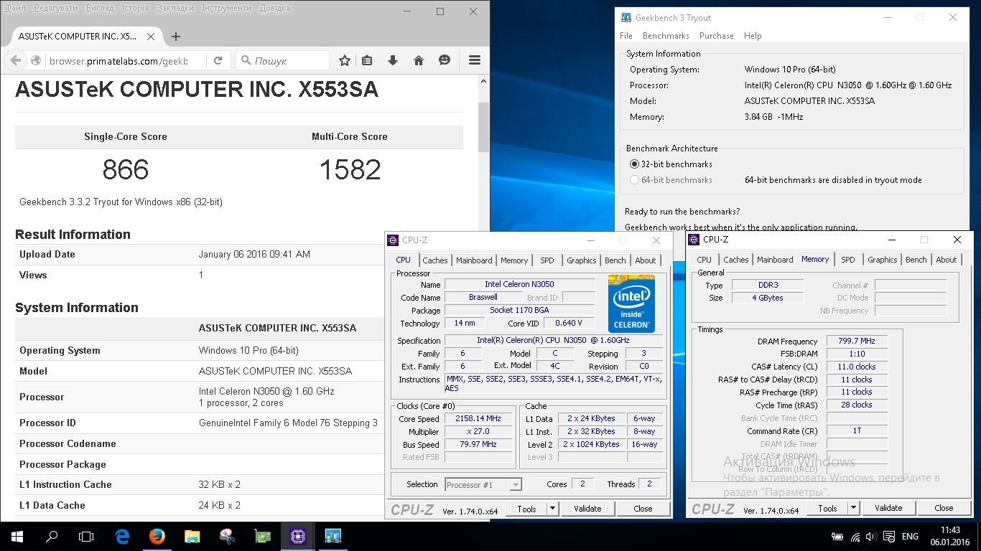Image resolution: width=981 pixels, height=551 pixels.
Task: Close the ASUSTeK COMPUTER tab
Action: tap(152, 37)
